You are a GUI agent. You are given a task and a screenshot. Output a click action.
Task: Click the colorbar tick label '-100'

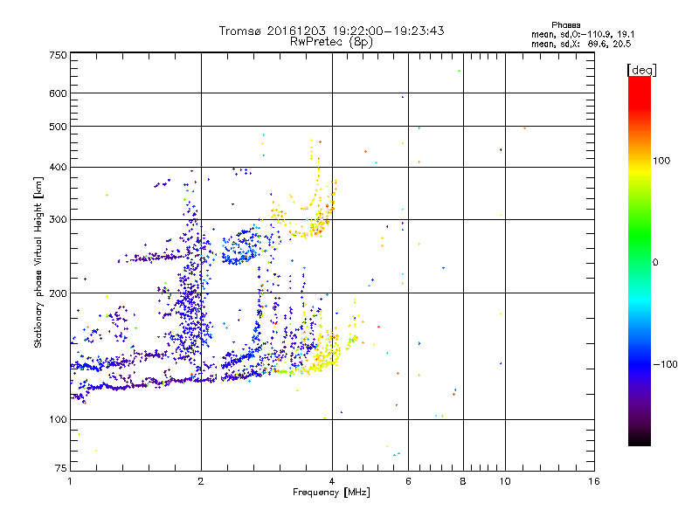(x=665, y=364)
